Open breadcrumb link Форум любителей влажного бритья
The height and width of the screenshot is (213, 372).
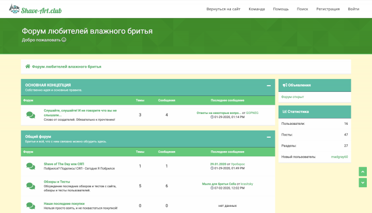pyautogui.click(x=67, y=67)
